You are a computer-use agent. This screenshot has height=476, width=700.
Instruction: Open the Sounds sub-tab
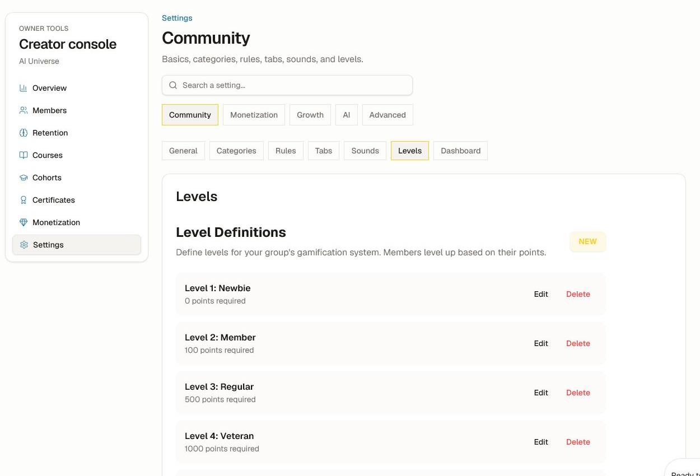coord(365,151)
